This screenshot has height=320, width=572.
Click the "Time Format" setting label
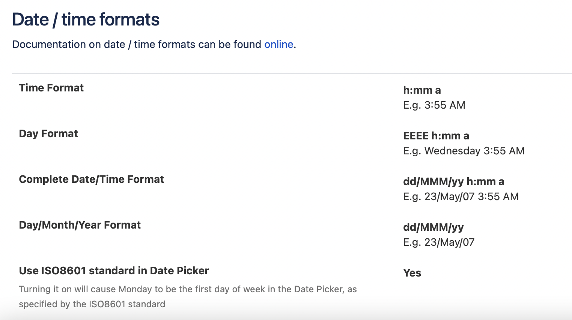click(x=51, y=88)
